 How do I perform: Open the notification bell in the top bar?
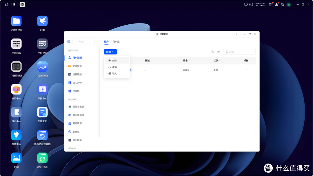click(277, 4)
